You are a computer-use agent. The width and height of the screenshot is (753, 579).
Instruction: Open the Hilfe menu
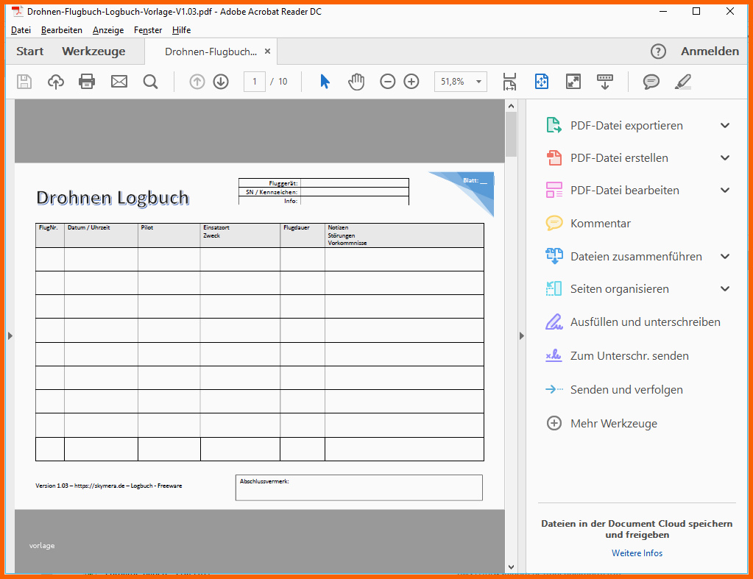182,29
